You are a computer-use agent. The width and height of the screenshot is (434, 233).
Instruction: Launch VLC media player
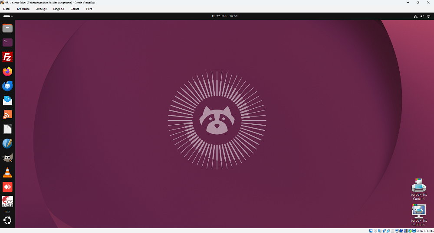[7, 173]
